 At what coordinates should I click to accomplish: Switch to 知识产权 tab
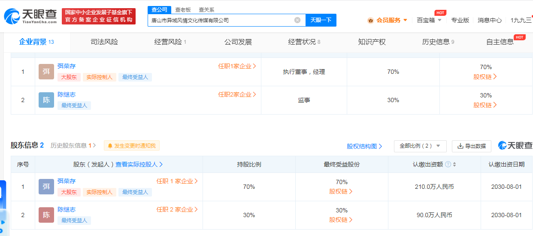click(x=372, y=42)
